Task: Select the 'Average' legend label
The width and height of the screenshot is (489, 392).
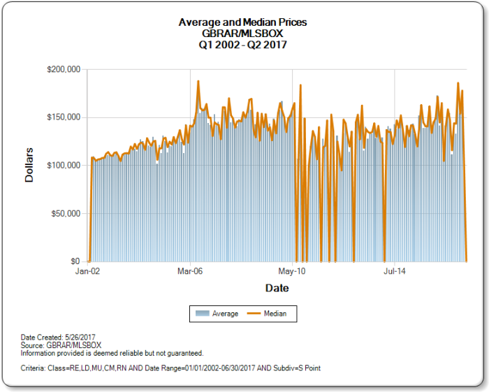Action: 225,314
